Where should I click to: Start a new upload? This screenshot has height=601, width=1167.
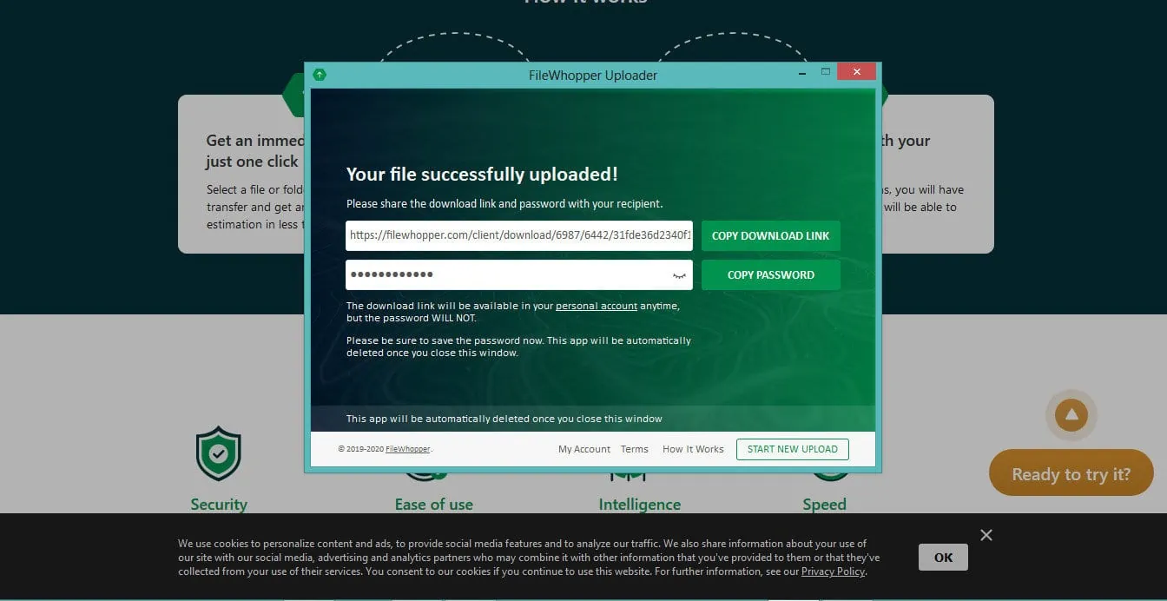(x=792, y=449)
